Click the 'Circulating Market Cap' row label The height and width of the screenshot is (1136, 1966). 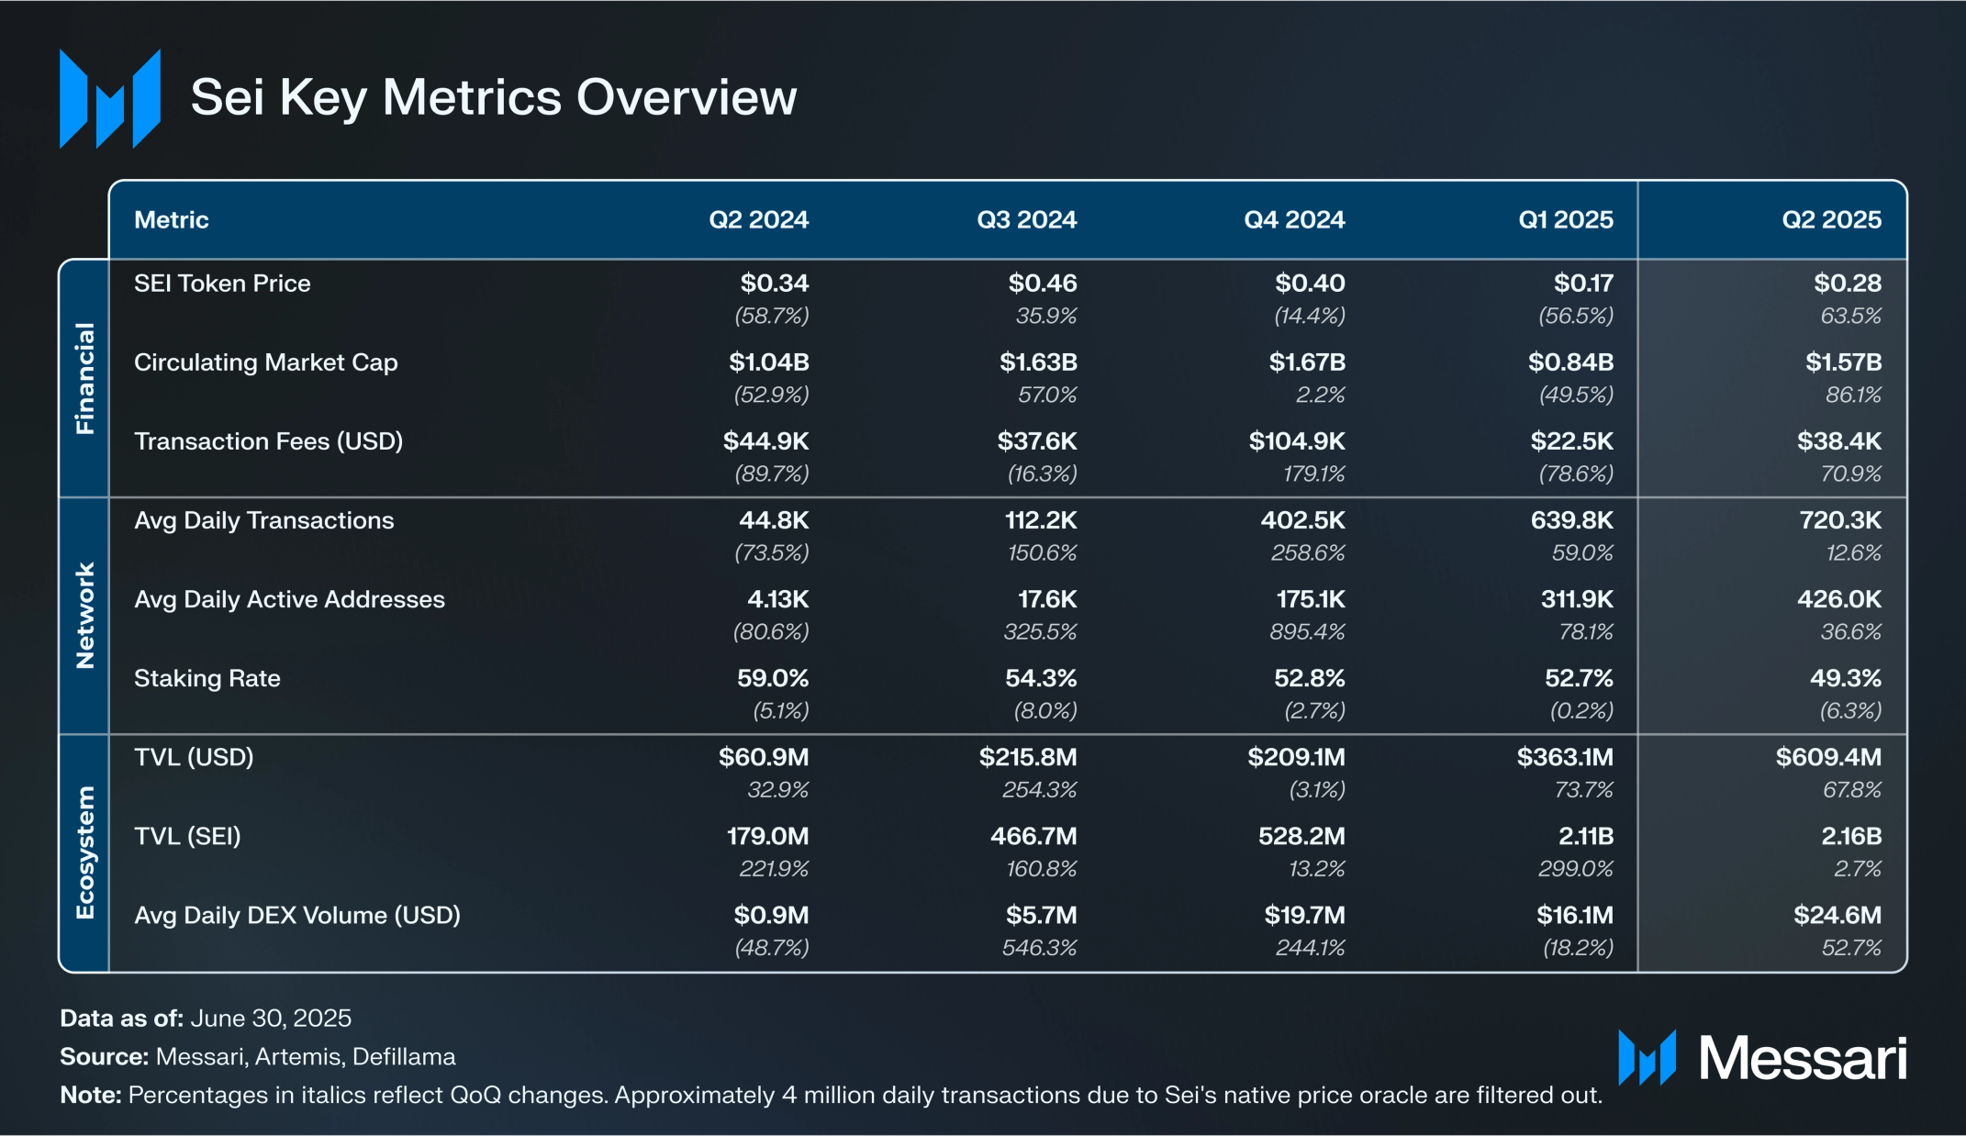[x=266, y=362]
